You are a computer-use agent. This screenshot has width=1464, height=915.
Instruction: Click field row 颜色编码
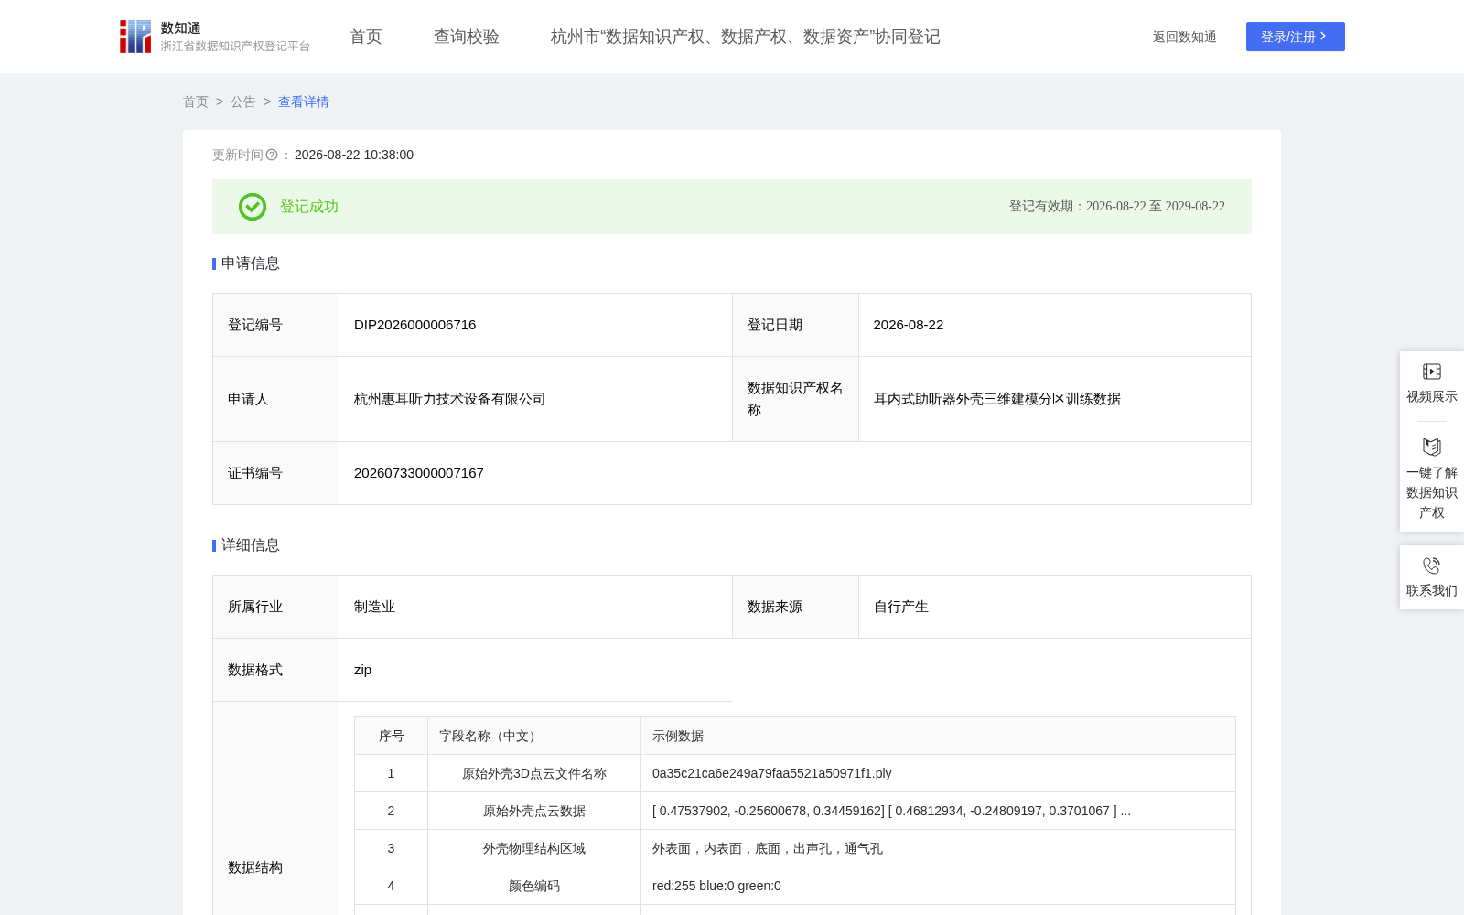534,887
